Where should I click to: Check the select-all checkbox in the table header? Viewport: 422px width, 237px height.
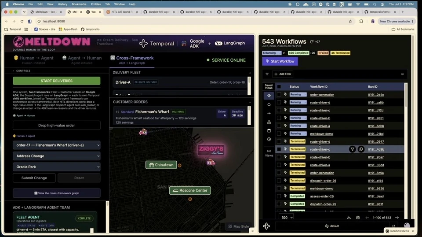coord(279,86)
